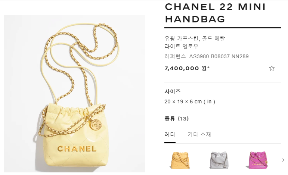
Task: Click the 레퍼런스 label
Action: click(175, 56)
